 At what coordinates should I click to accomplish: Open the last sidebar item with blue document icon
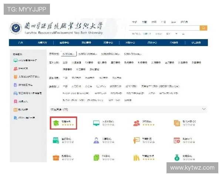tap(24, 118)
